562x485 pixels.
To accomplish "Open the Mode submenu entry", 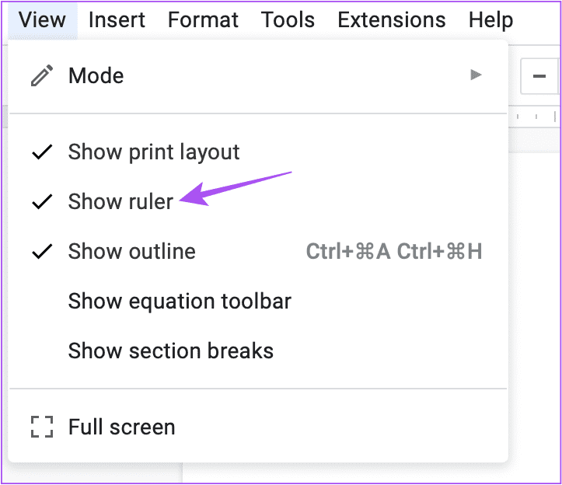I will (x=258, y=75).
